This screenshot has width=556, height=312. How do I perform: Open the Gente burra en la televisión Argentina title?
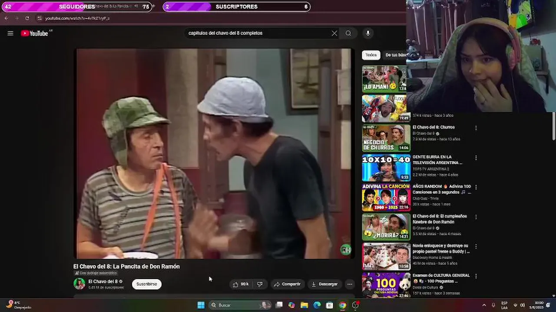coord(437,160)
